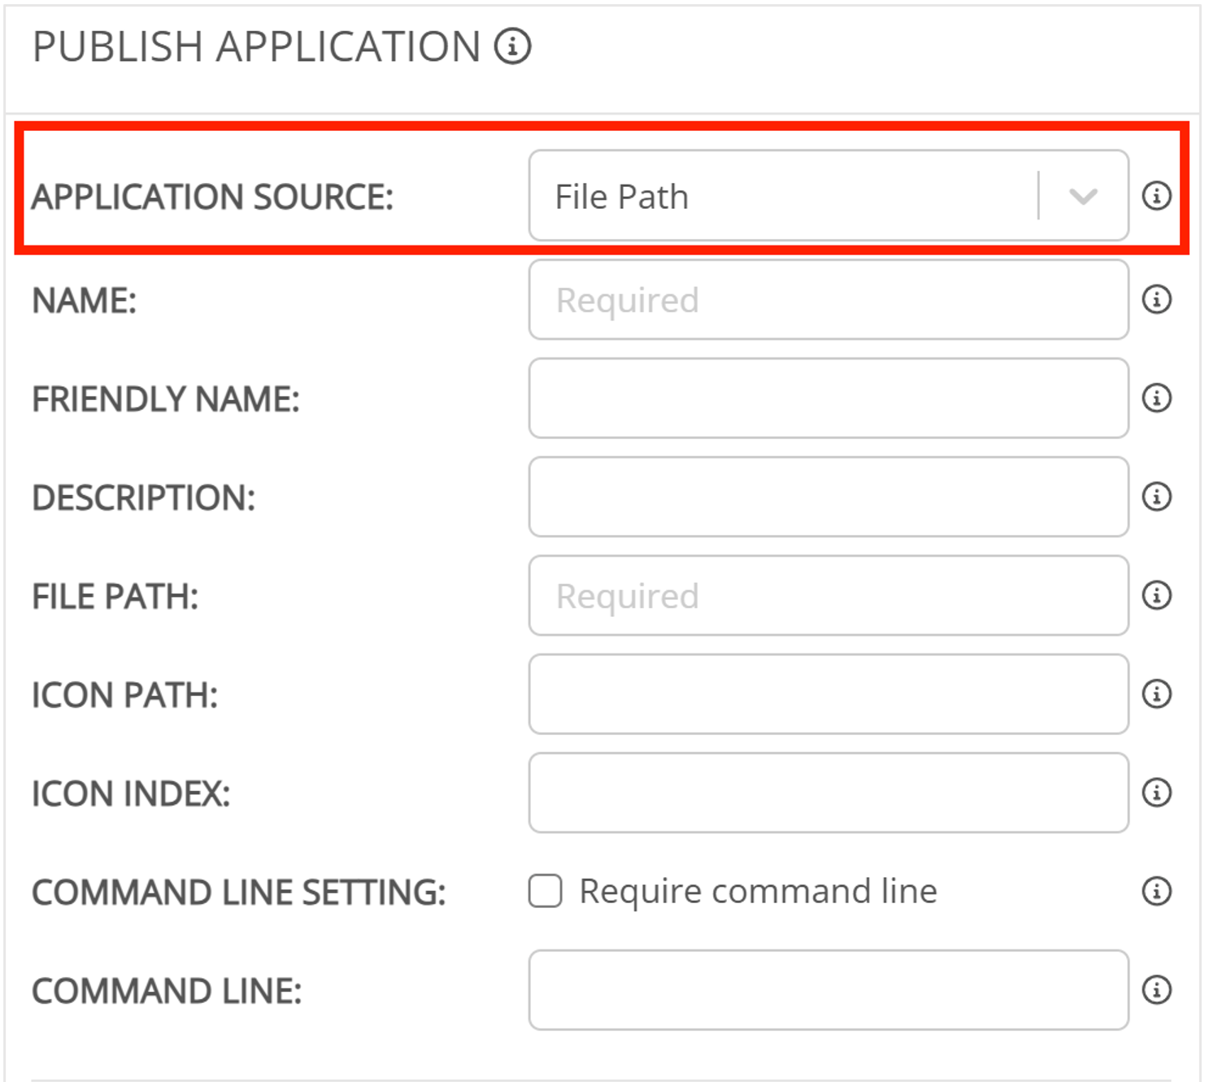This screenshot has width=1205, height=1082.
Task: Click into the Name input field
Action: pyautogui.click(x=828, y=300)
